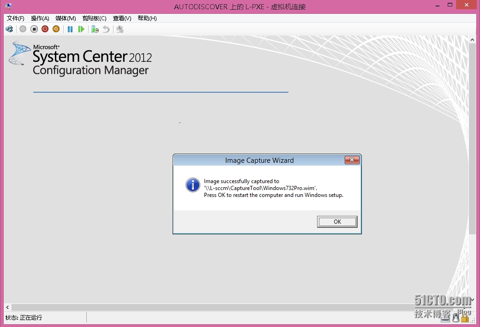This screenshot has width=480, height=327.
Task: Click the Image Capture Wizard title bar
Action: (x=259, y=161)
